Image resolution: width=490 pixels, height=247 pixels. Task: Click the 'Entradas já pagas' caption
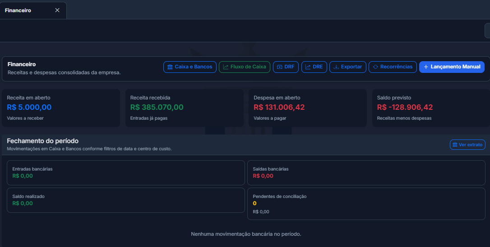point(149,118)
